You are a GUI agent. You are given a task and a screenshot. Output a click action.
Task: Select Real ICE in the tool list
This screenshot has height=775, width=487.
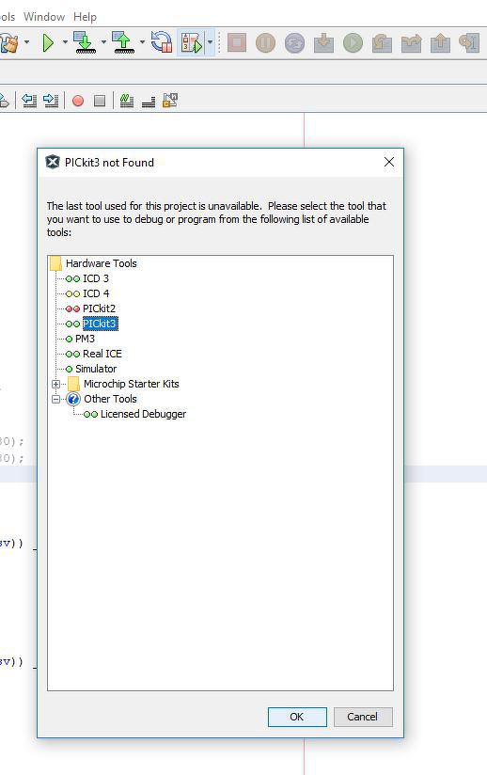tap(102, 354)
